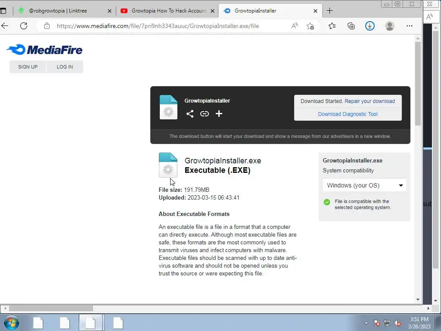Click the active third taskbar window icon

[x=90, y=322]
